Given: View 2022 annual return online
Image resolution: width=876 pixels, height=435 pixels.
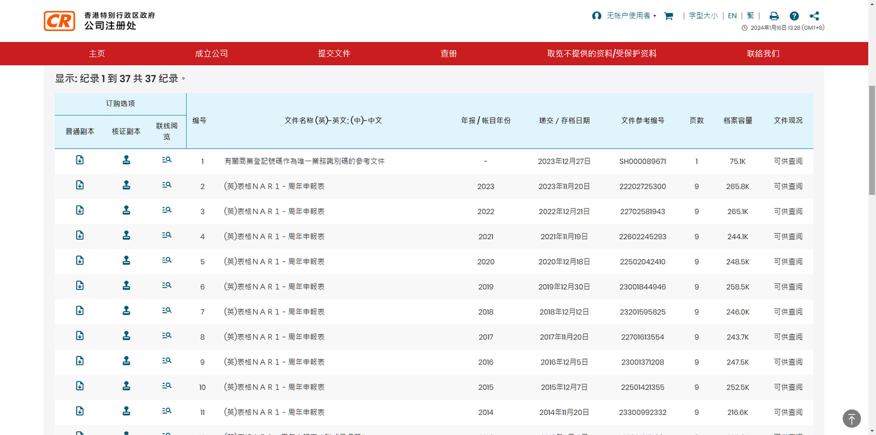Looking at the screenshot, I should [x=167, y=210].
